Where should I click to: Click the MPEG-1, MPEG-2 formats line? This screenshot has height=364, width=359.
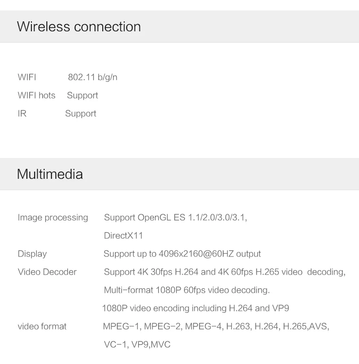(216, 326)
